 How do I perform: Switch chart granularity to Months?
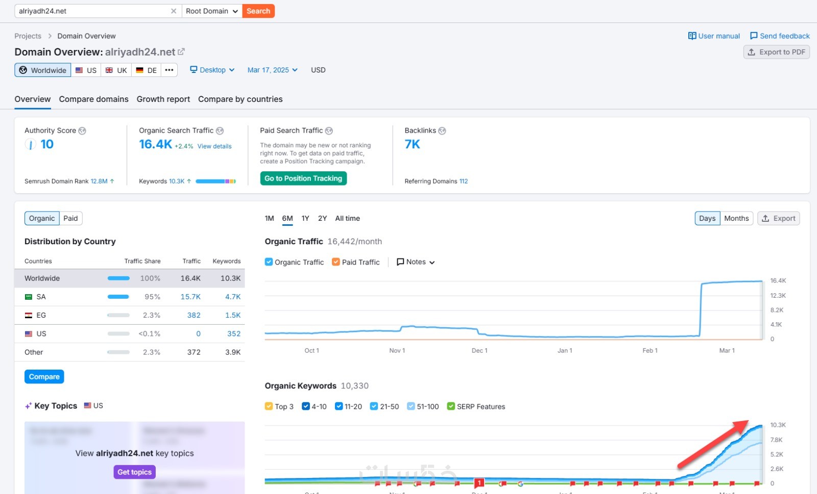[x=736, y=218]
